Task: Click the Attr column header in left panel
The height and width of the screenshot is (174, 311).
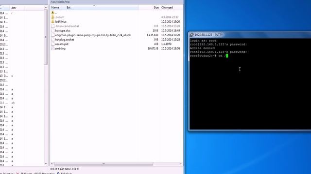Action: (x=14, y=8)
